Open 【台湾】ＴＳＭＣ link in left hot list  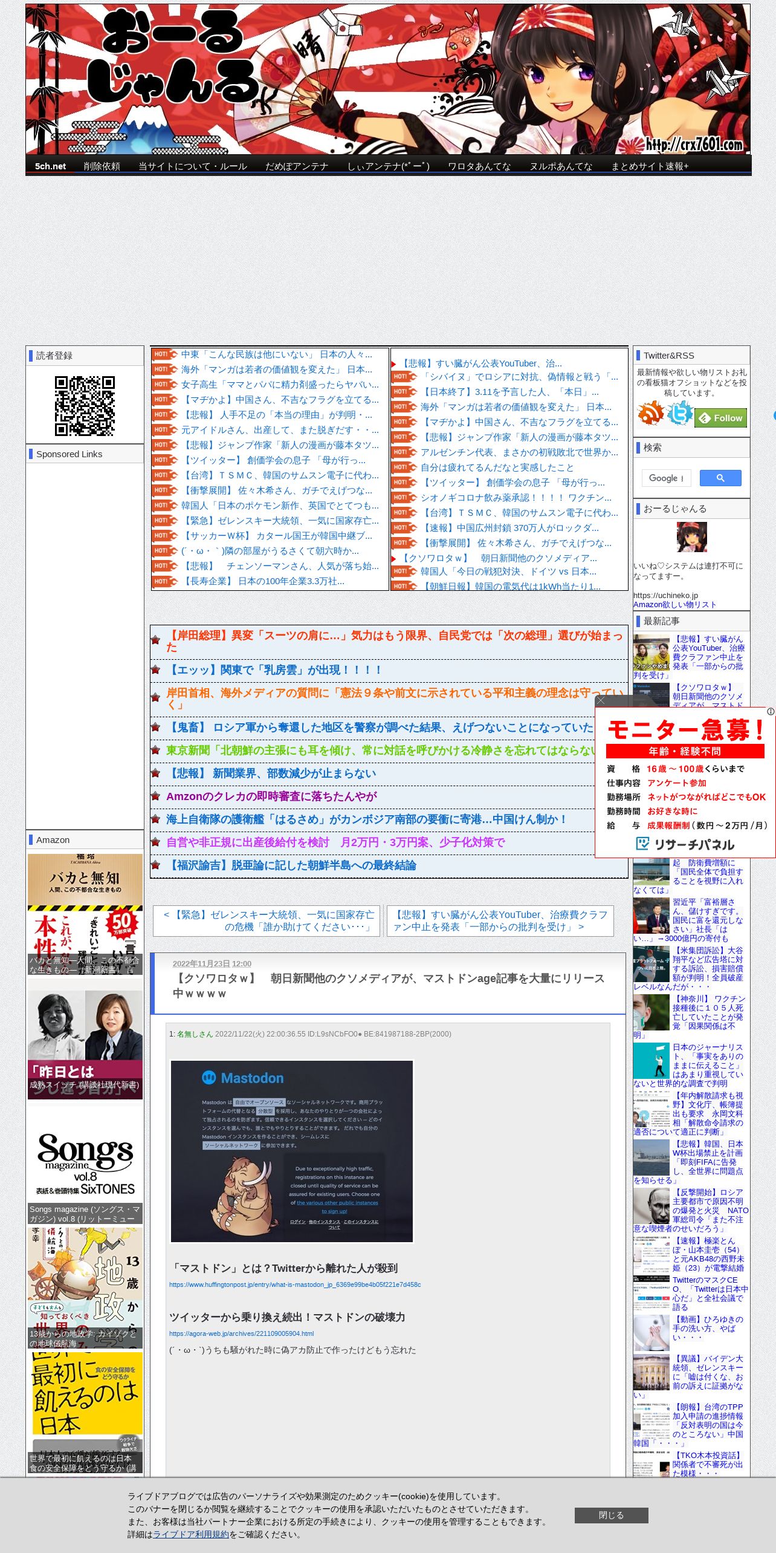click(280, 475)
